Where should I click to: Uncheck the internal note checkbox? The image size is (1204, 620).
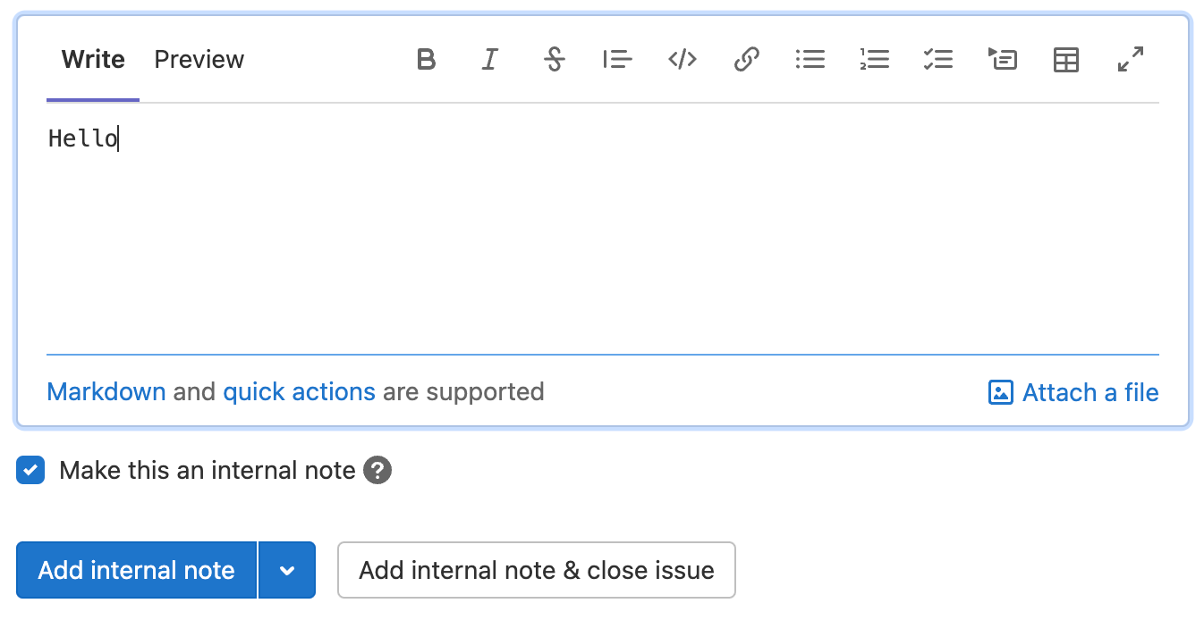click(30, 470)
